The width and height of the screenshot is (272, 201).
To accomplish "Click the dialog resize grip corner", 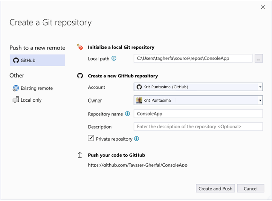I will click(x=269, y=198).
